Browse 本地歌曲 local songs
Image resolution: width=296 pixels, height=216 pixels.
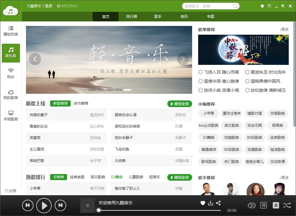pyautogui.click(x=11, y=115)
